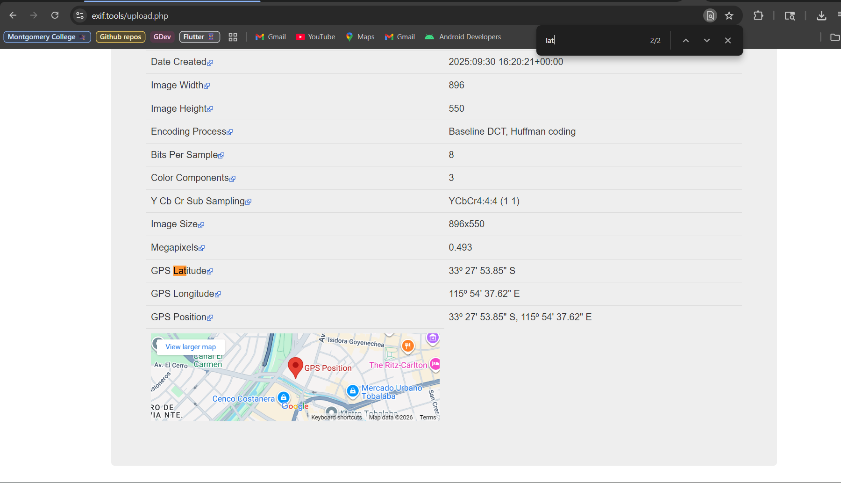Open the tab search icon in toolbar
This screenshot has height=483, width=841.
pos(790,15)
